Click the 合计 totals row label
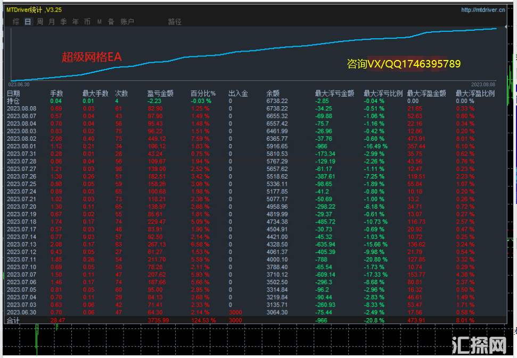 [x=13, y=321]
